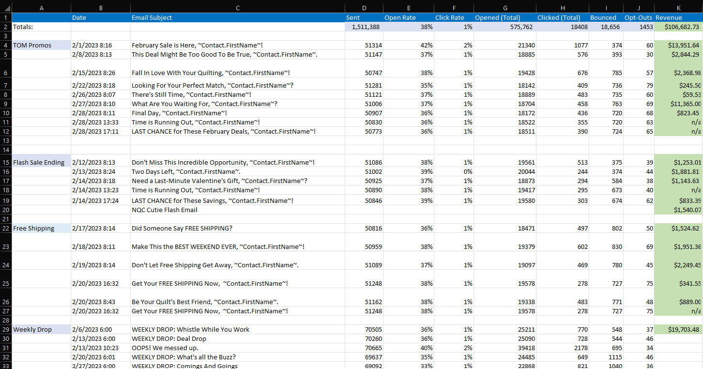Screen dimensions: 703x369
Task: Click the date cell 2/1/2023 8:16
Action: [100, 45]
